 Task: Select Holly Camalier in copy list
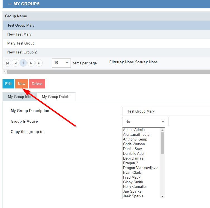(x=141, y=187)
